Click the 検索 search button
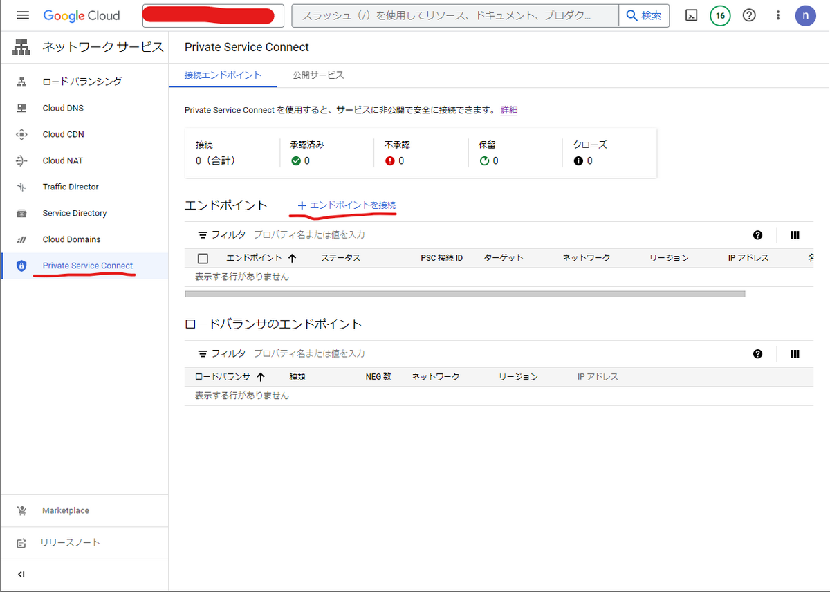Image resolution: width=830 pixels, height=592 pixels. pyautogui.click(x=644, y=15)
